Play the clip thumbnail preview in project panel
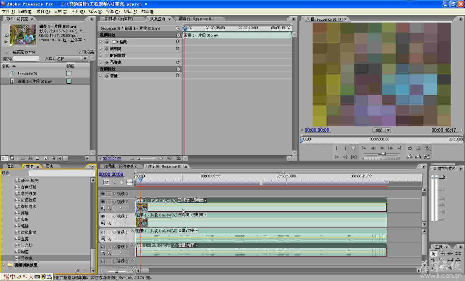Viewport: 465px width, 281px height. coord(6,42)
